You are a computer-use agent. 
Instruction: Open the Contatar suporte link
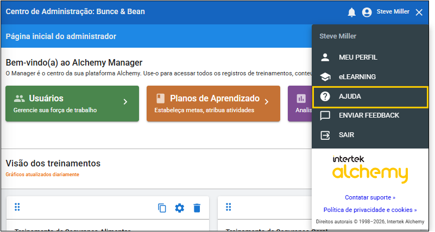[370, 197]
